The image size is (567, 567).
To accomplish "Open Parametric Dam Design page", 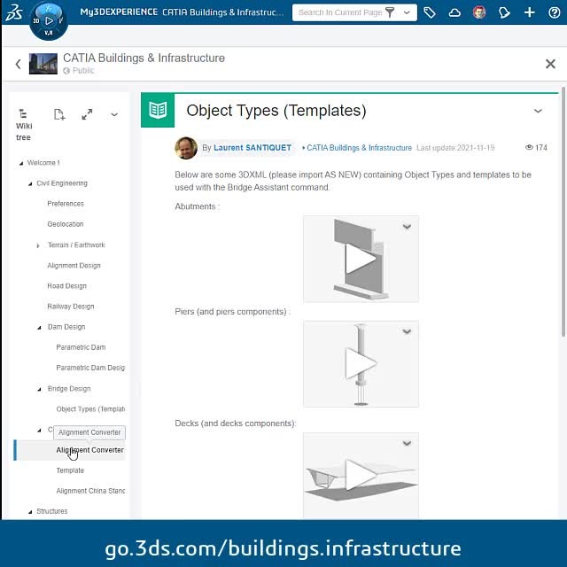I will point(90,368).
